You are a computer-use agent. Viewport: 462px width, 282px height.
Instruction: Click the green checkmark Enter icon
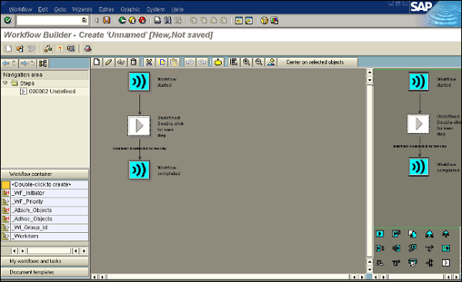[8, 20]
